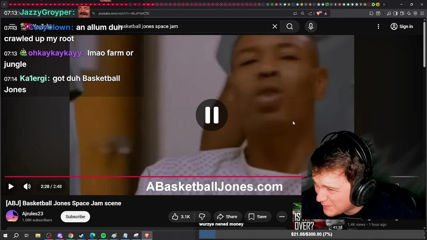Screen dimensions: 427x240
Task: Open a new tab with the plus button
Action: point(384,4)
